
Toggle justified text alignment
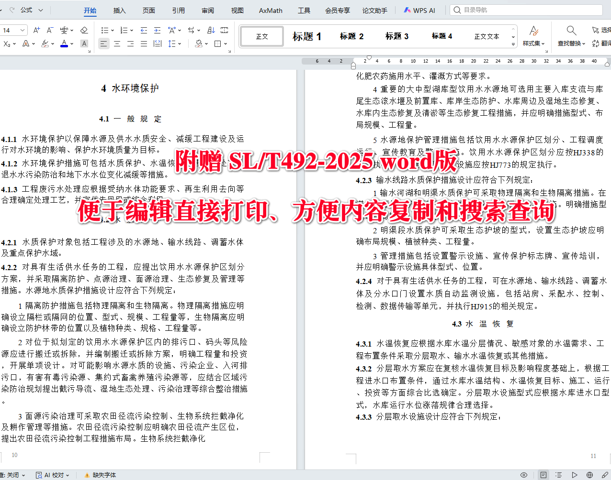coord(143,44)
